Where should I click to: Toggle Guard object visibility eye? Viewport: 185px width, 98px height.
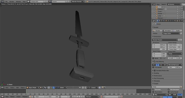177,12
